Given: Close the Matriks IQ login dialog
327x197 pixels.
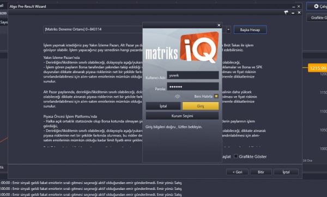Looking at the screenshot, I should [219, 25].
